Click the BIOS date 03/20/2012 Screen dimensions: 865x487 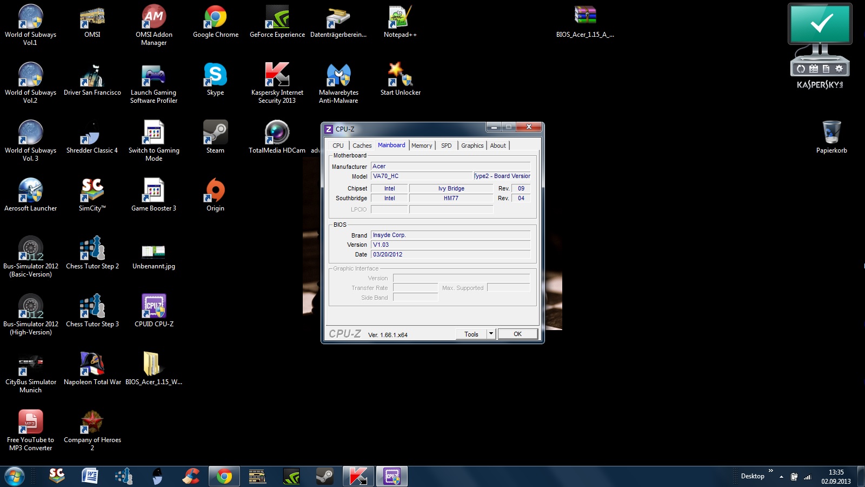tap(450, 254)
